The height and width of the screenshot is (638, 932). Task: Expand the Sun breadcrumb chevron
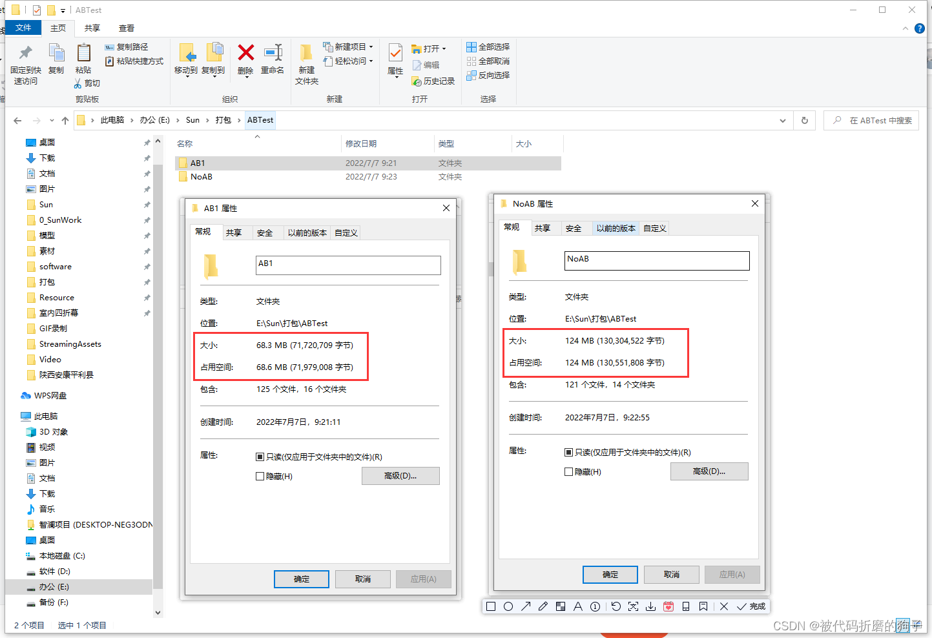click(x=209, y=120)
